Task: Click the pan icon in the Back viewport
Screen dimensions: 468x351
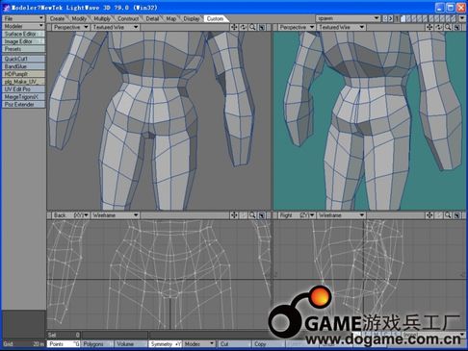Action: click(234, 215)
